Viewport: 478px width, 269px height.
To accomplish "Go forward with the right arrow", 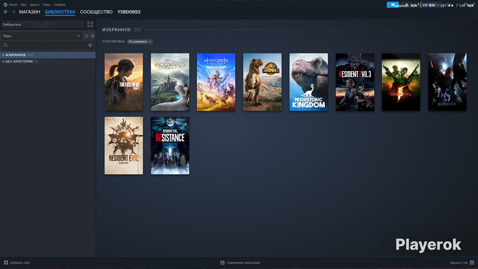I will click(x=13, y=12).
